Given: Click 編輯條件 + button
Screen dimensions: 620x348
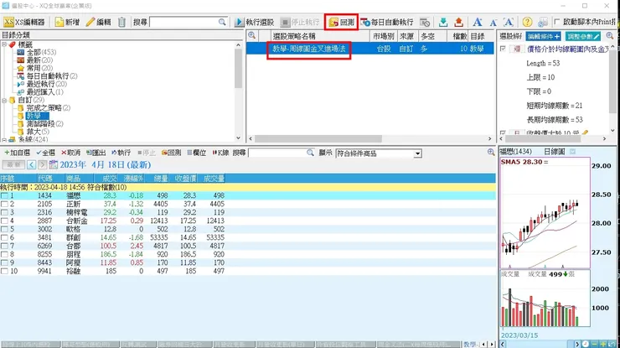Looking at the screenshot, I should 543,36.
